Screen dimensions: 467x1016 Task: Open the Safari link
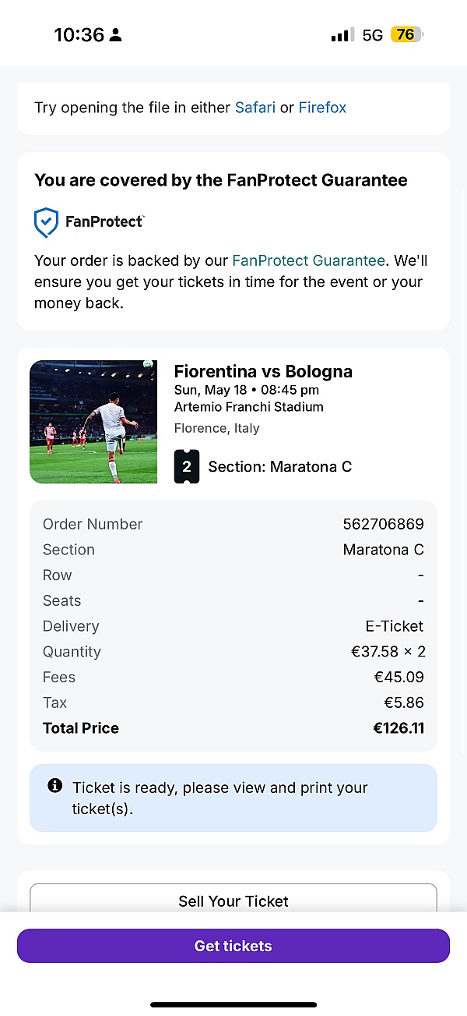(255, 108)
